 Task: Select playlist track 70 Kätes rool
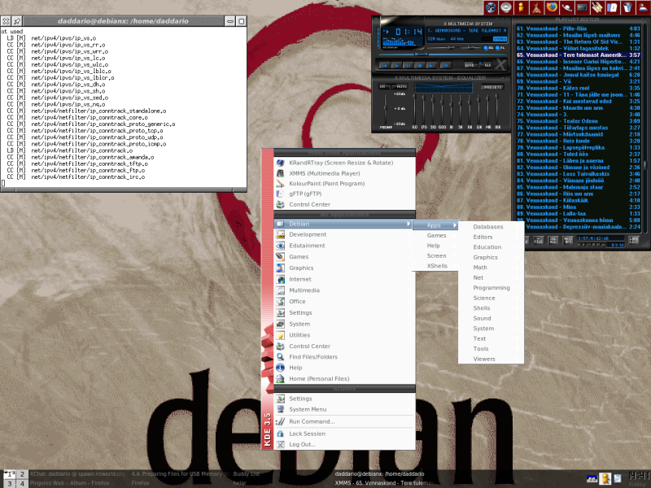578,88
